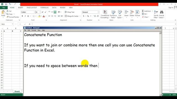Image resolution: width=177 pixels, height=99 pixels.
Task: Enable top vertical alignment
Action: point(49,12)
